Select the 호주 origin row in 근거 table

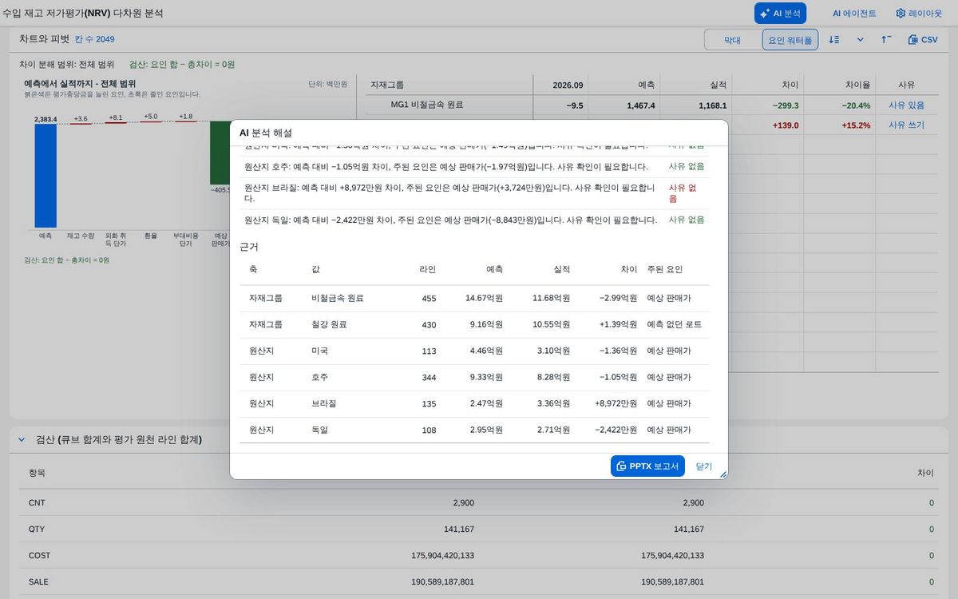coord(474,377)
